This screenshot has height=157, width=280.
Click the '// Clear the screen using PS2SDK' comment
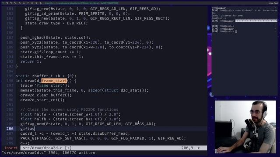point(69,109)
